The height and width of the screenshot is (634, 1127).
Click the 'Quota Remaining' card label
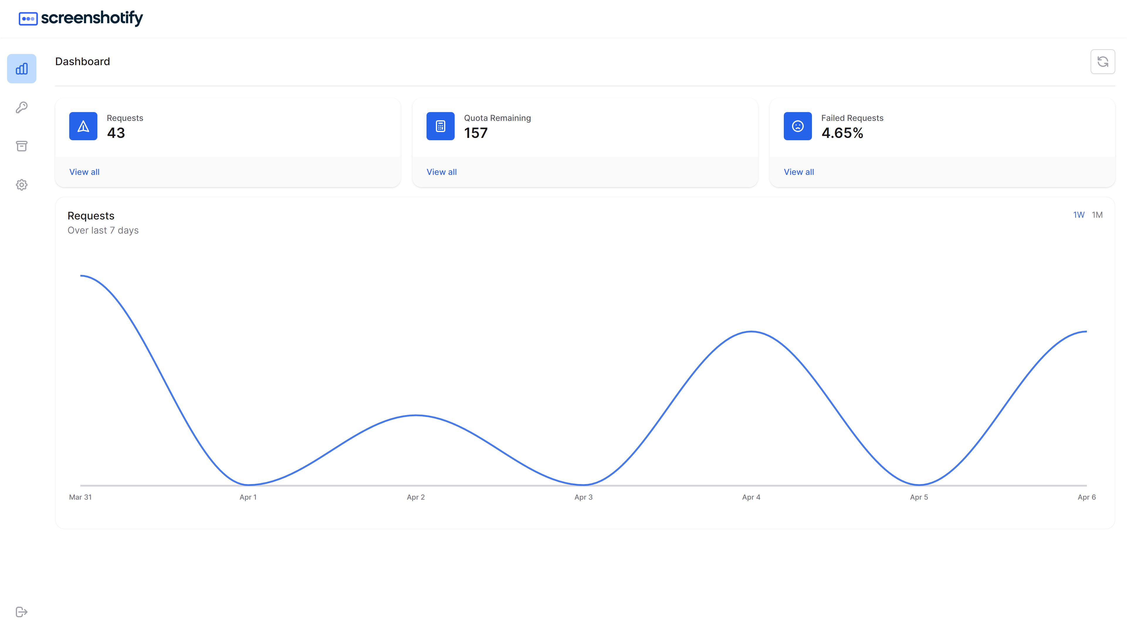pos(497,118)
